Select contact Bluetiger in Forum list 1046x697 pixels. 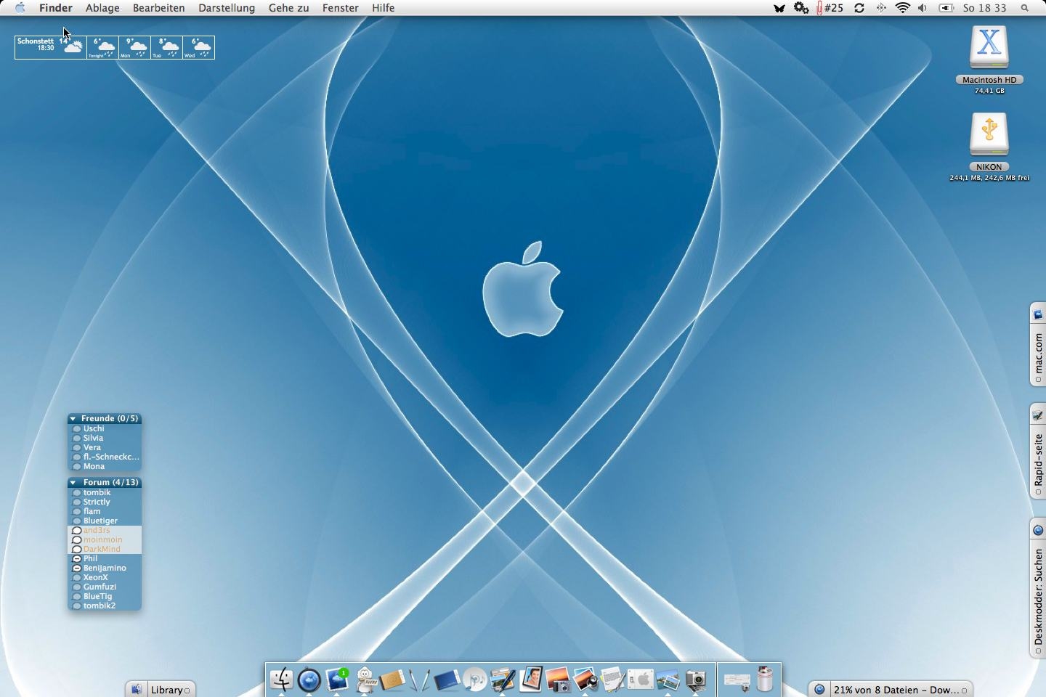pos(105,521)
